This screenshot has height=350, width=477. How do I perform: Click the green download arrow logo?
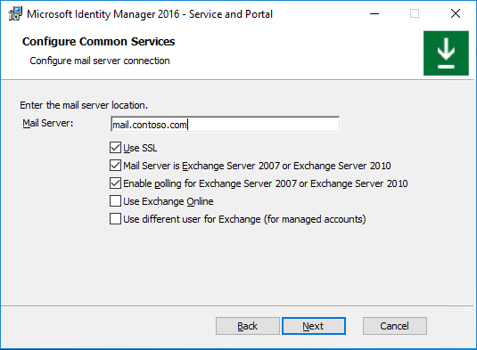pos(446,53)
